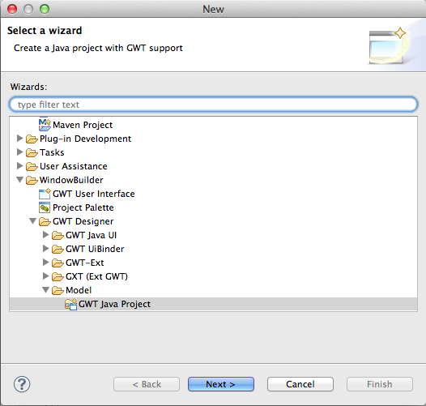
Task: Select the Project Palette entry
Action: (x=83, y=207)
